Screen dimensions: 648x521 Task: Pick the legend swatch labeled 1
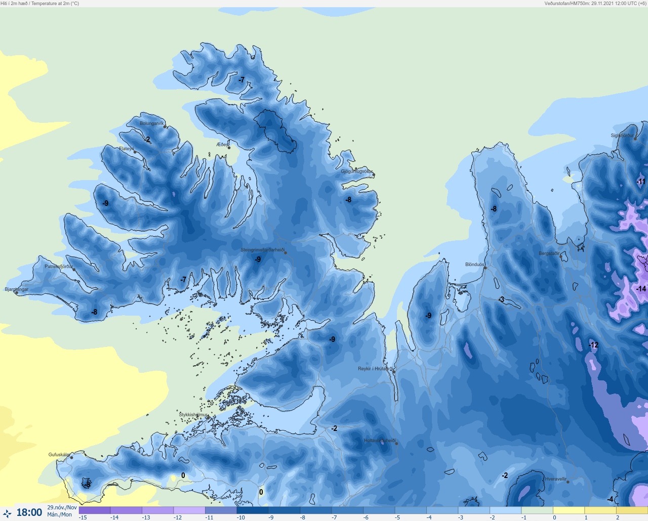(600, 511)
